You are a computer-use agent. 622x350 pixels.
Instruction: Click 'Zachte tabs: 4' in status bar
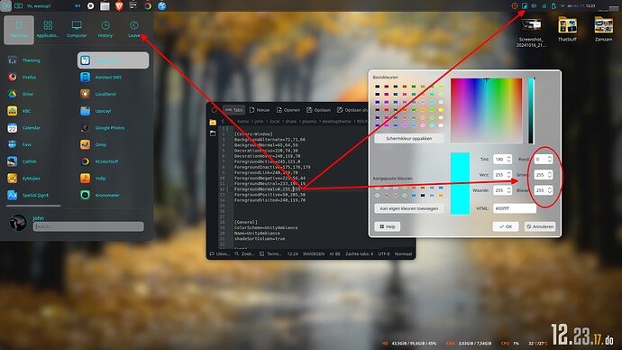[359, 254]
